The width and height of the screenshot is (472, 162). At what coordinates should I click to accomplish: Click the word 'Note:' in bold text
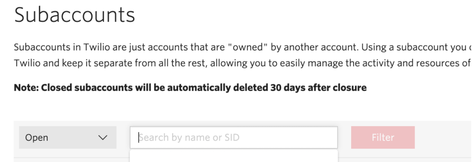click(26, 88)
